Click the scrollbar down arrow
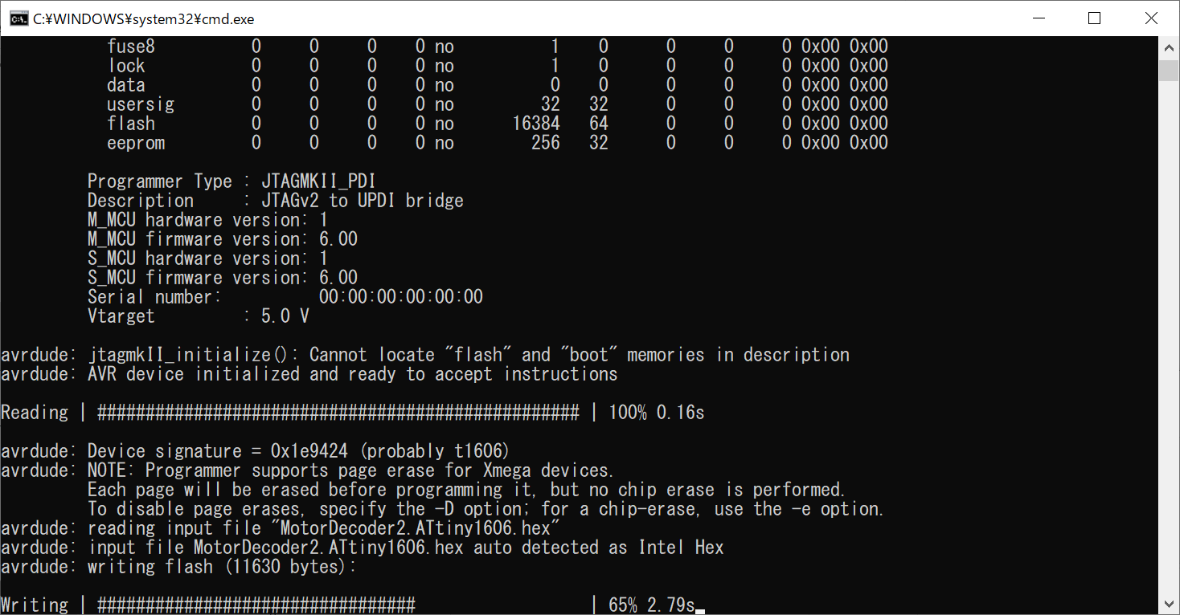1180x615 pixels. [1170, 604]
